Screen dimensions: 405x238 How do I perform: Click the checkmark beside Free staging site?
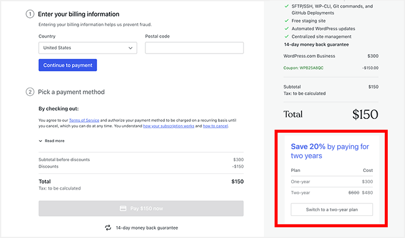[286, 20]
